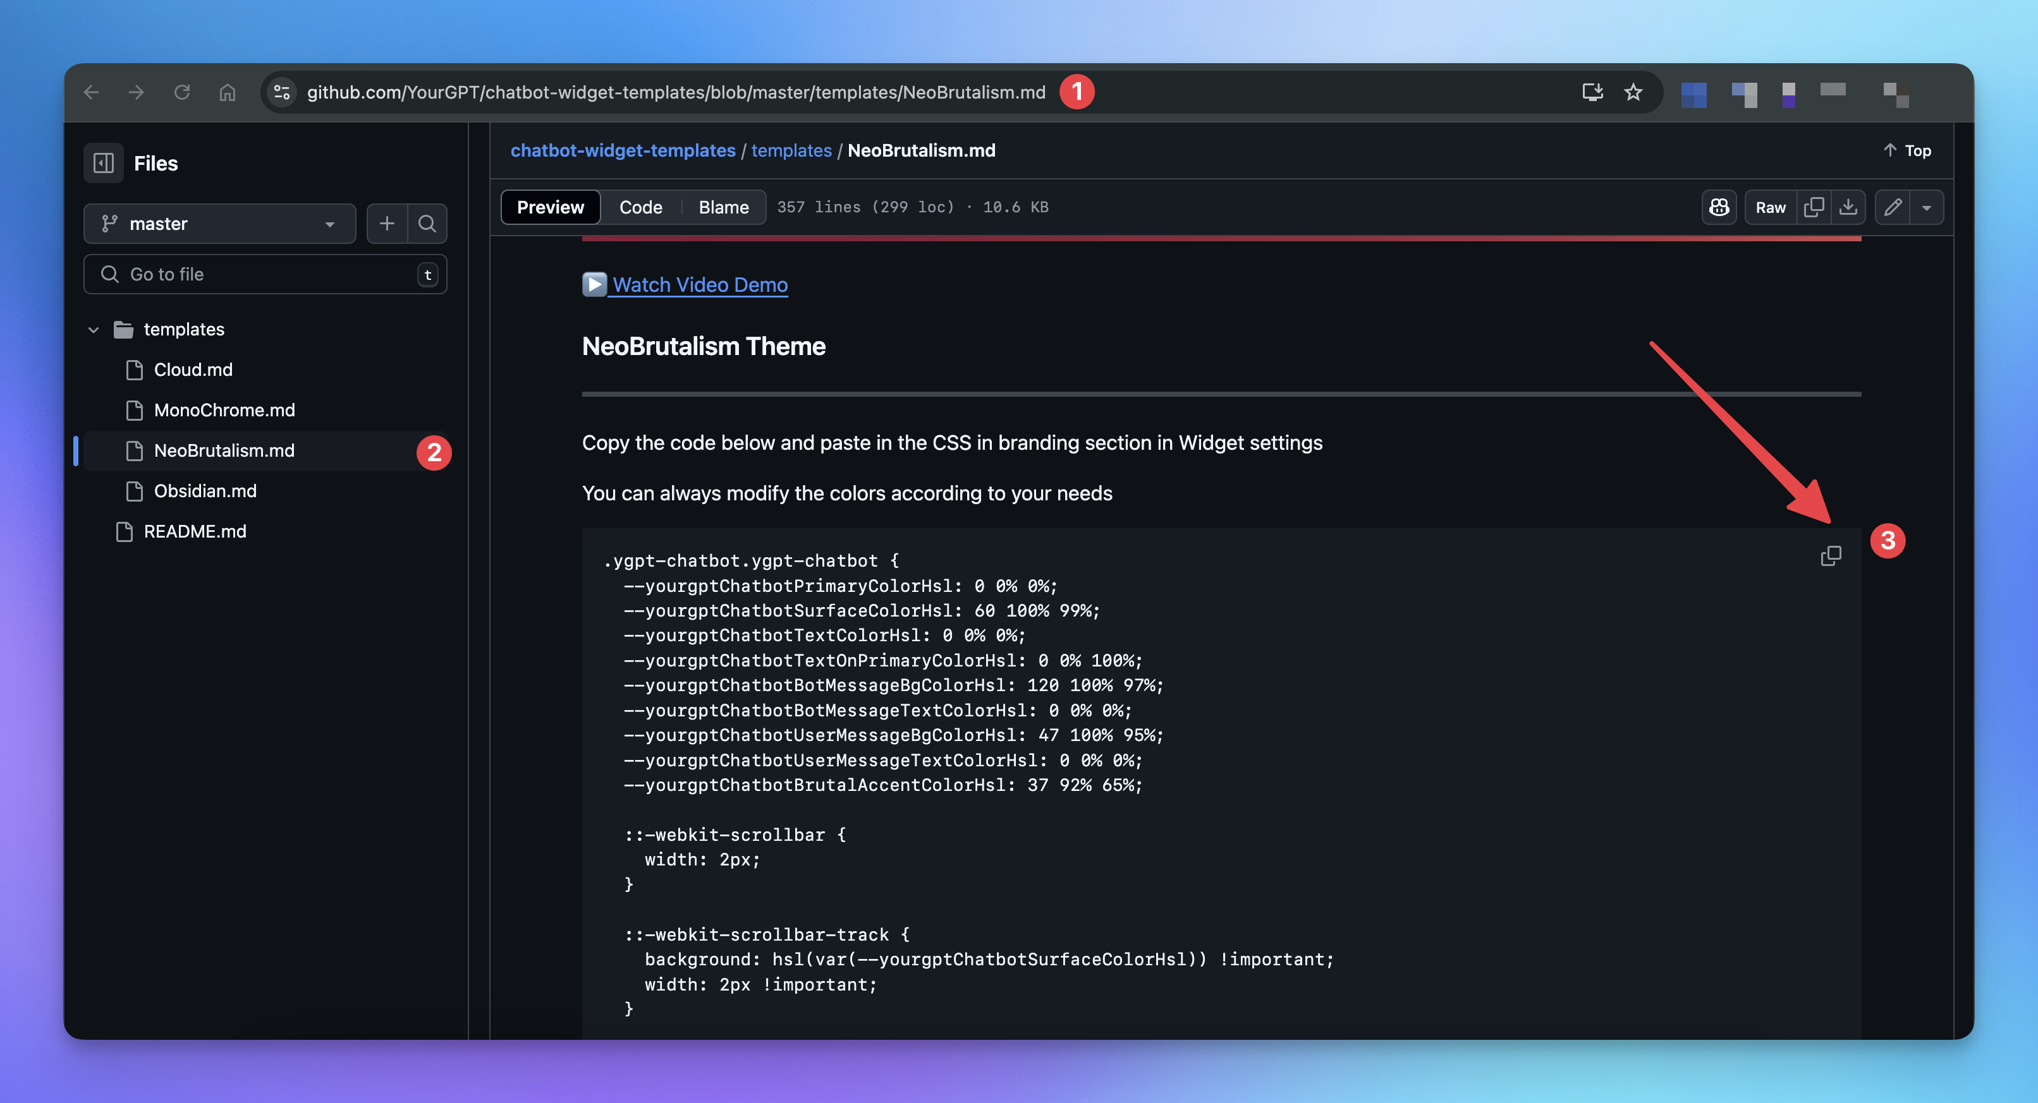Open the Watch Video Demo link
Image resolution: width=2038 pixels, height=1103 pixels.
[x=685, y=285]
